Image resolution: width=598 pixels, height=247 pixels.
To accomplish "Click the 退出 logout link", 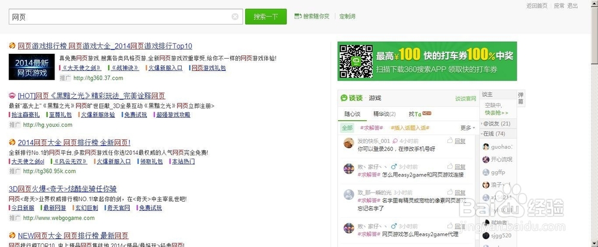I will (572, 6).
